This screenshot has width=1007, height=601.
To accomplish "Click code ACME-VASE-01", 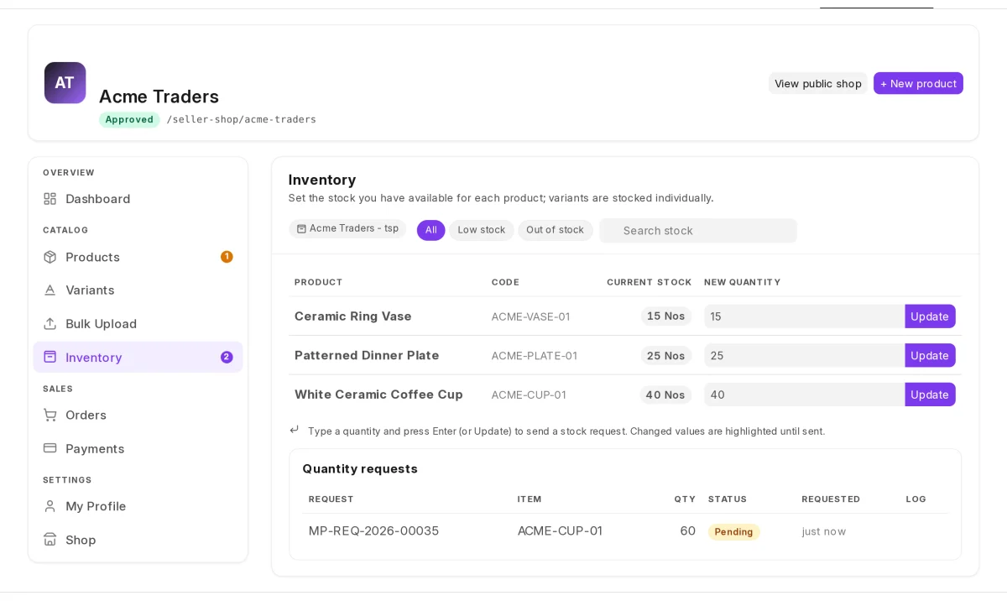I will point(530,316).
